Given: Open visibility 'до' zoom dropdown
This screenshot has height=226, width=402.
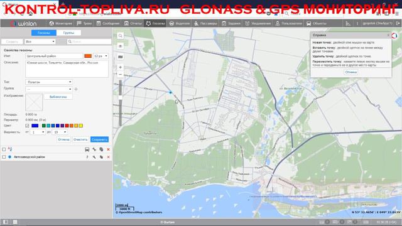Looking at the screenshot, I should [x=60, y=132].
